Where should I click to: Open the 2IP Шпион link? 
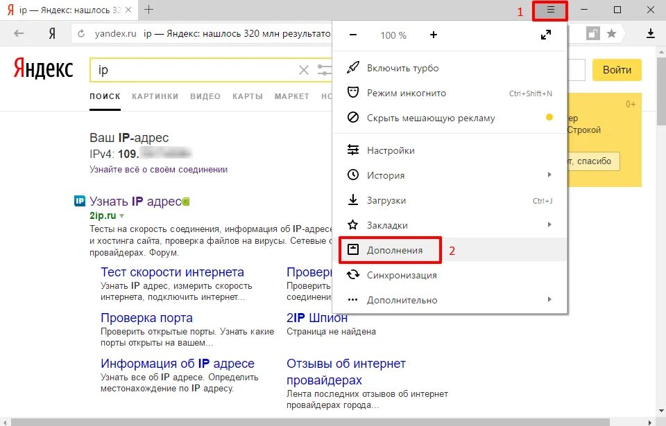[317, 318]
